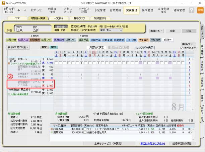Select the 短期生活 service category tag
Viewport: 205px width, 152px height.
[x=96, y=39]
